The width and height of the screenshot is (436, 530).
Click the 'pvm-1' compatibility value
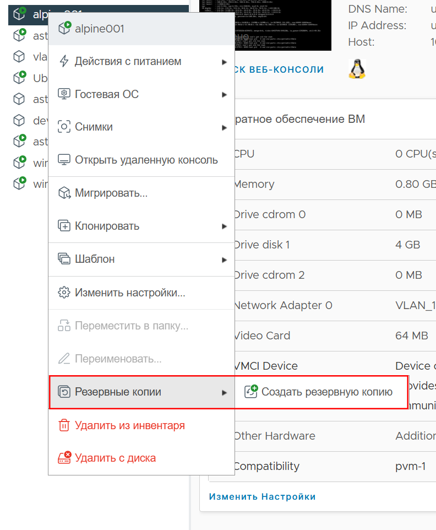(410, 467)
